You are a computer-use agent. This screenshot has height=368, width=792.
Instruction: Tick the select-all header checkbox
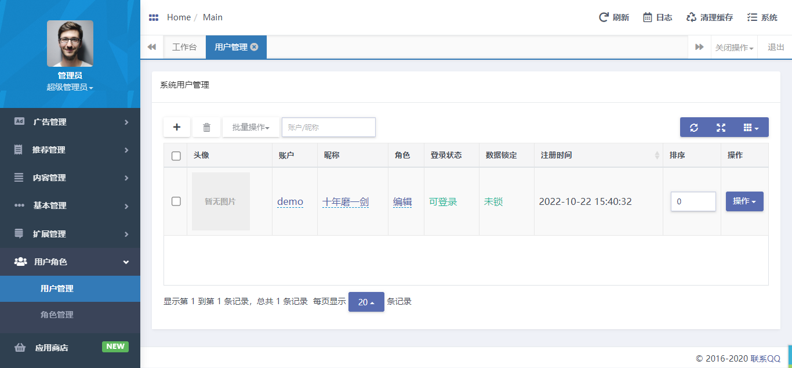click(176, 156)
